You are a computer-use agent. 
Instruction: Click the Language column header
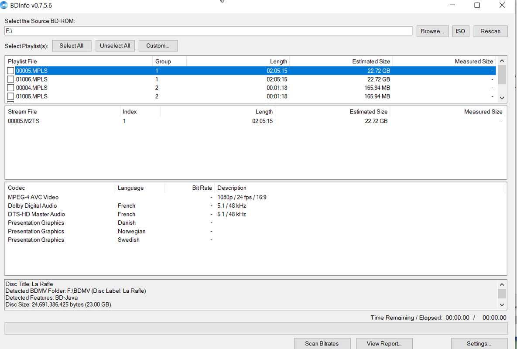coord(140,188)
